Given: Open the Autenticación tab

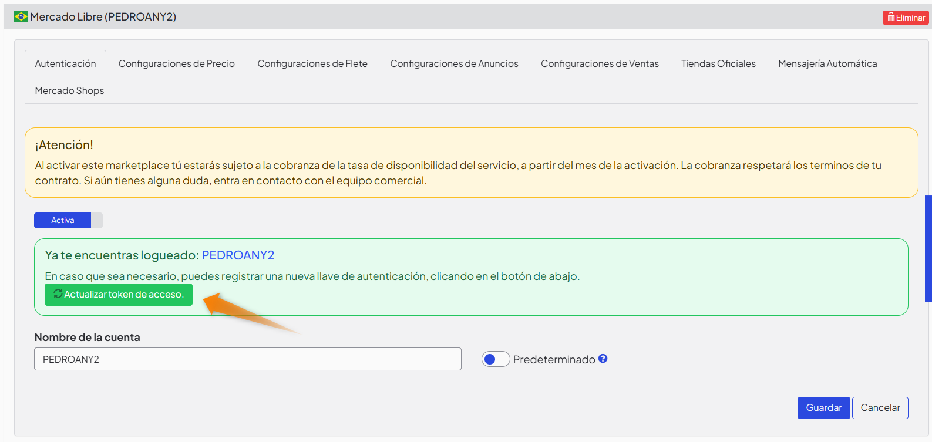Looking at the screenshot, I should coord(65,63).
